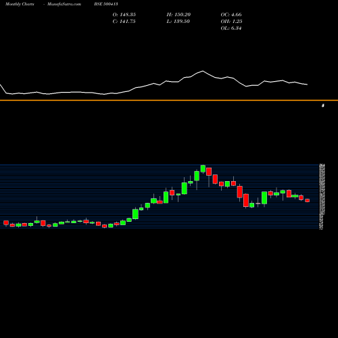
Task: Select the OL: 6.34 value
Action: tap(231, 28)
